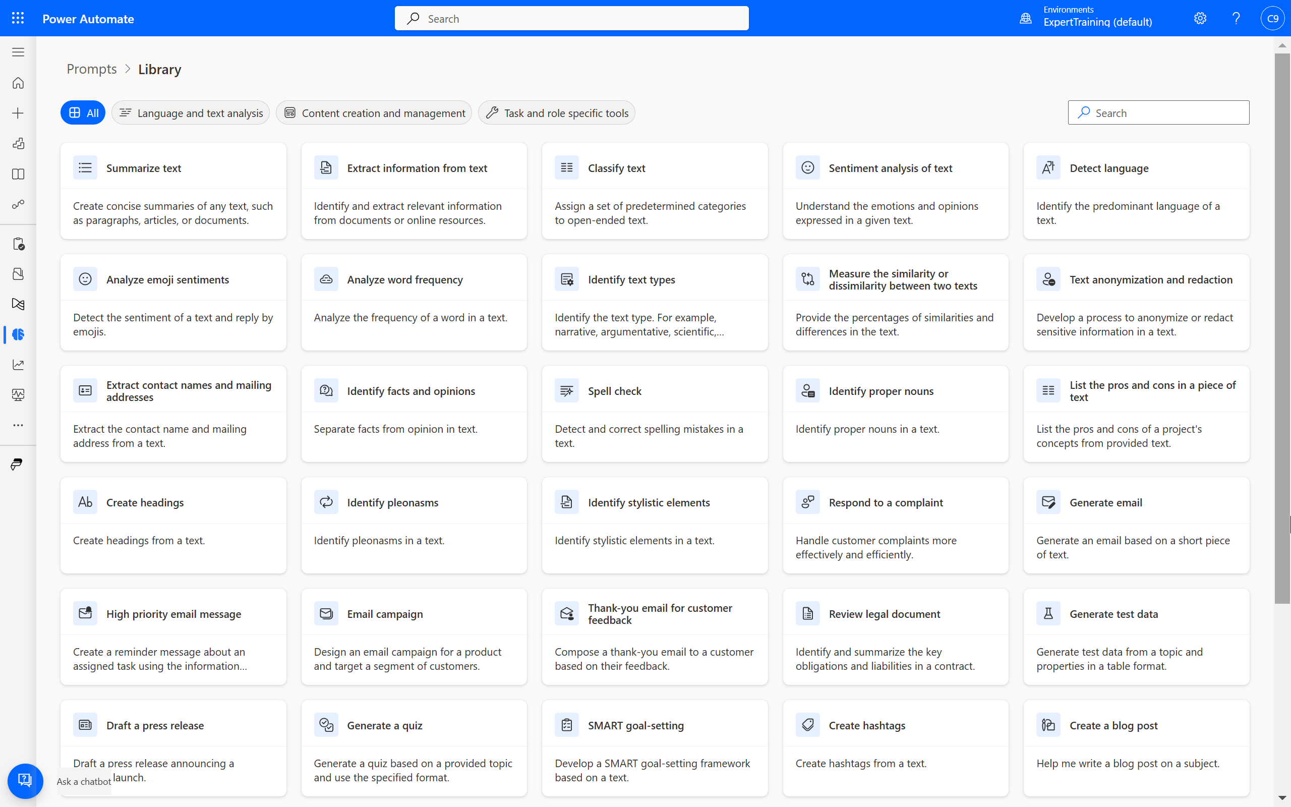Select the AI hub brain icon
Viewport: 1291px width, 807px height.
[18, 334]
